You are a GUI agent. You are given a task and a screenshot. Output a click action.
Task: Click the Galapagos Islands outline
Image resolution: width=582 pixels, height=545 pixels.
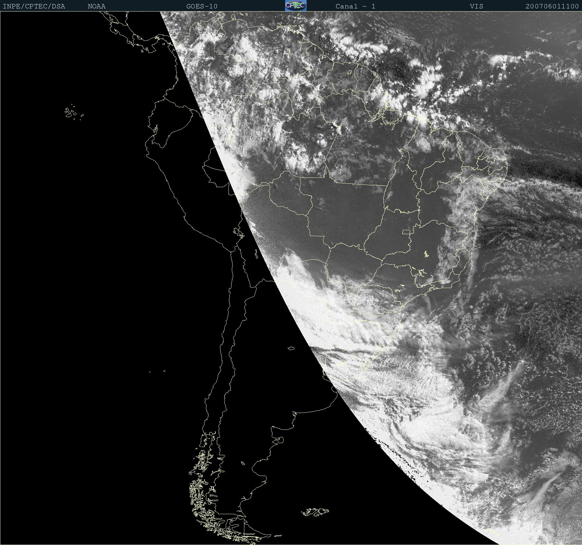tap(74, 112)
